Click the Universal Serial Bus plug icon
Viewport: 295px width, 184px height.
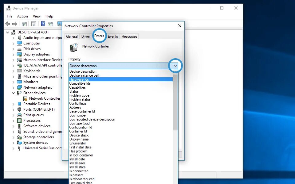click(x=19, y=148)
